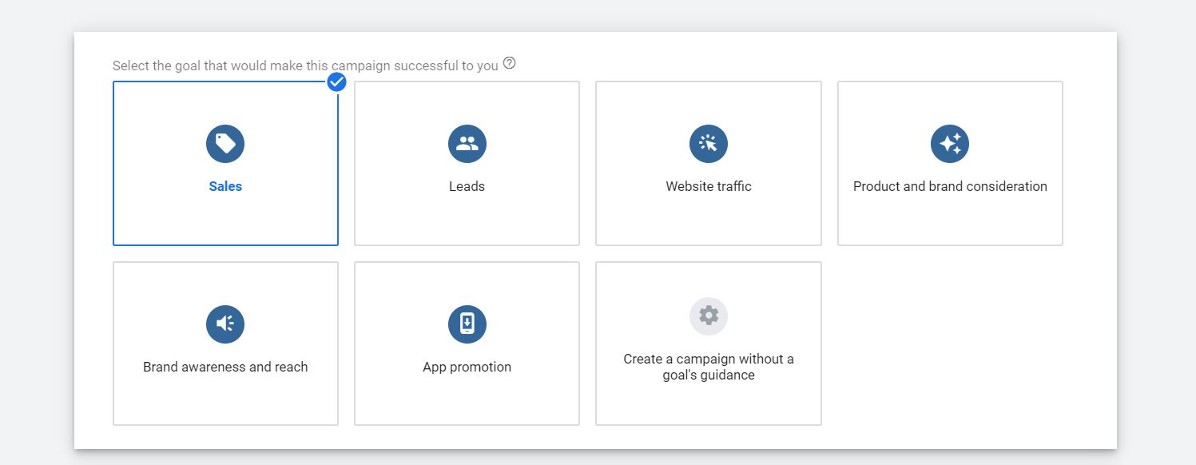Click the Website traffic label text
Viewport: 1196px width, 465px height.
[709, 186]
